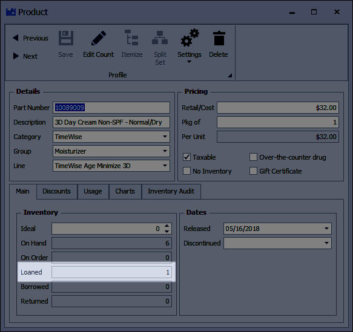
Task: Switch to the Usage tab
Action: pos(93,191)
